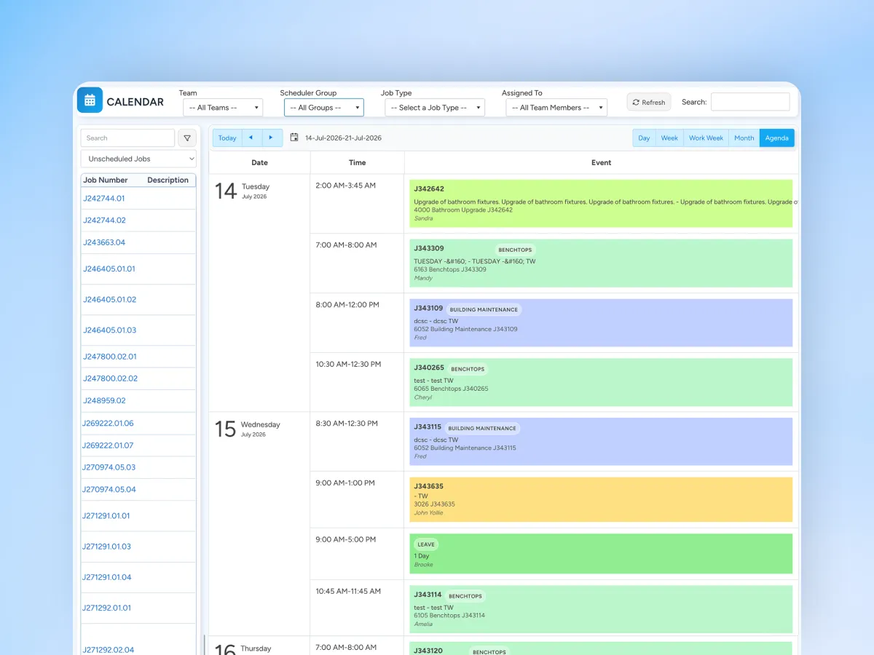Click the Job Number column header
Image resolution: width=874 pixels, height=655 pixels.
[x=106, y=180]
